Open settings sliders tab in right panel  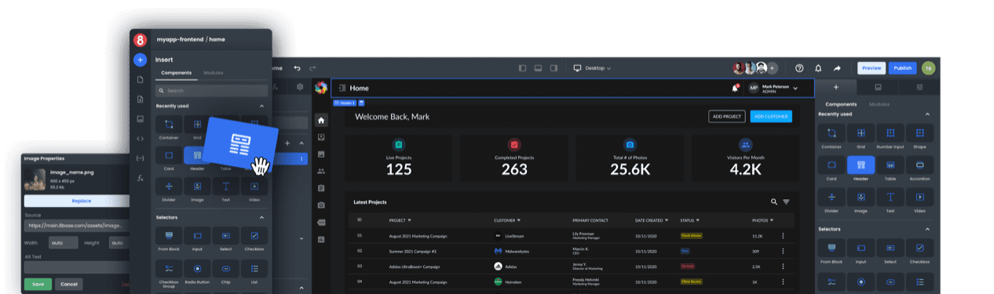point(919,88)
